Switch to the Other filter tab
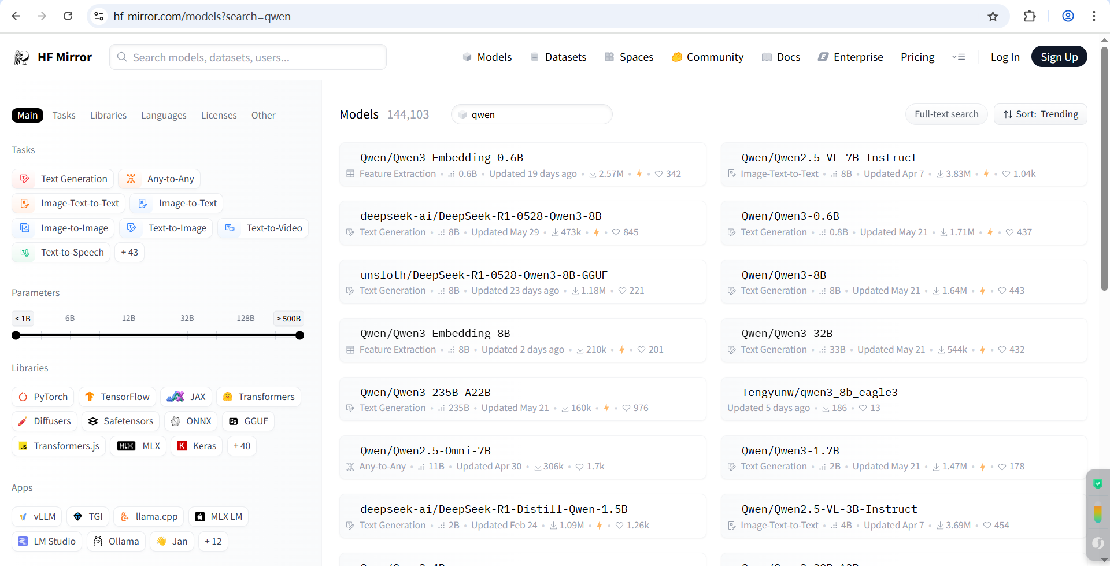The height and width of the screenshot is (566, 1110). pos(264,116)
